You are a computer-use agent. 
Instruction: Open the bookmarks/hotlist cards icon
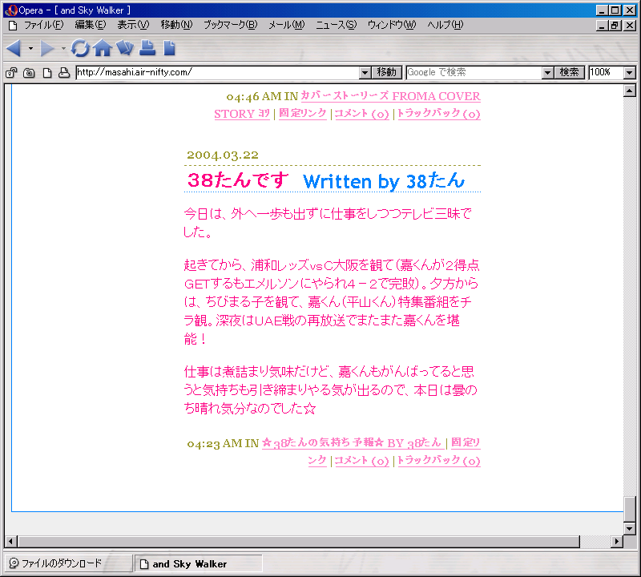(125, 48)
